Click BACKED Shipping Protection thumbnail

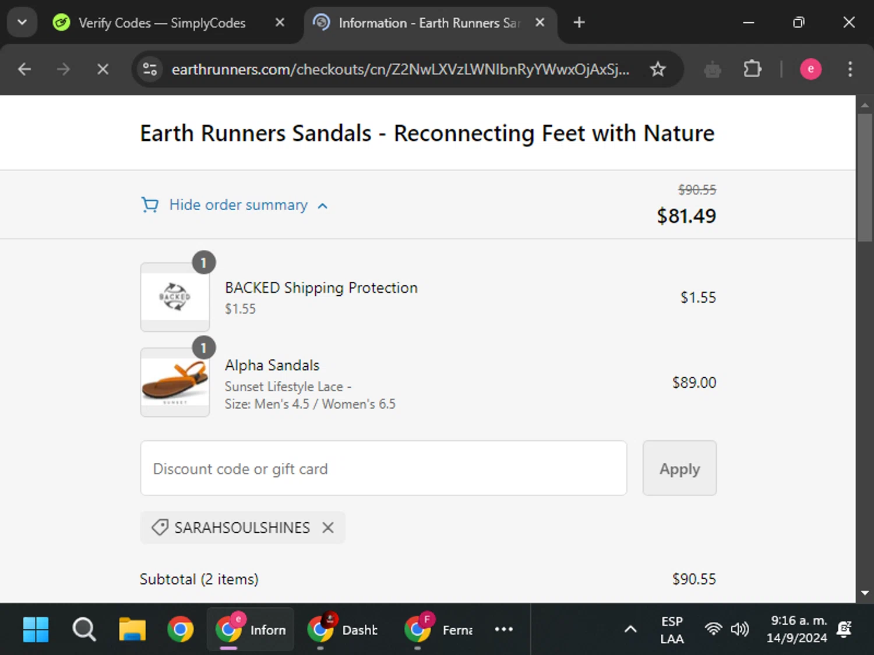click(175, 297)
